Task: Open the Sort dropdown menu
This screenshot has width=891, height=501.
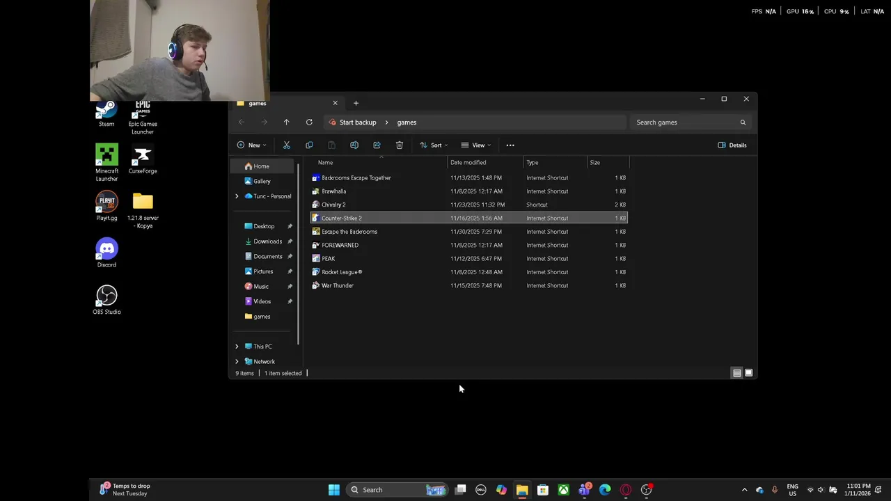Action: [434, 145]
